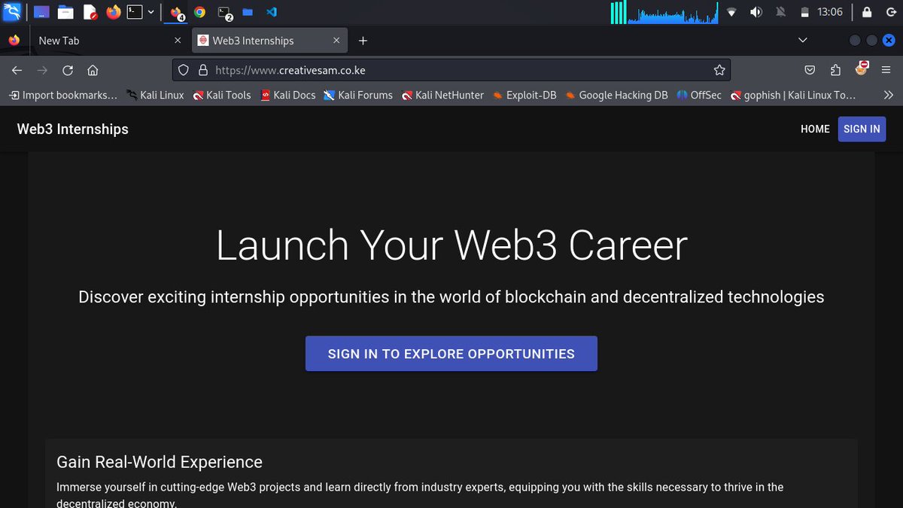Viewport: 903px width, 508px height.
Task: Close the New Tab tab
Action: pos(178,41)
